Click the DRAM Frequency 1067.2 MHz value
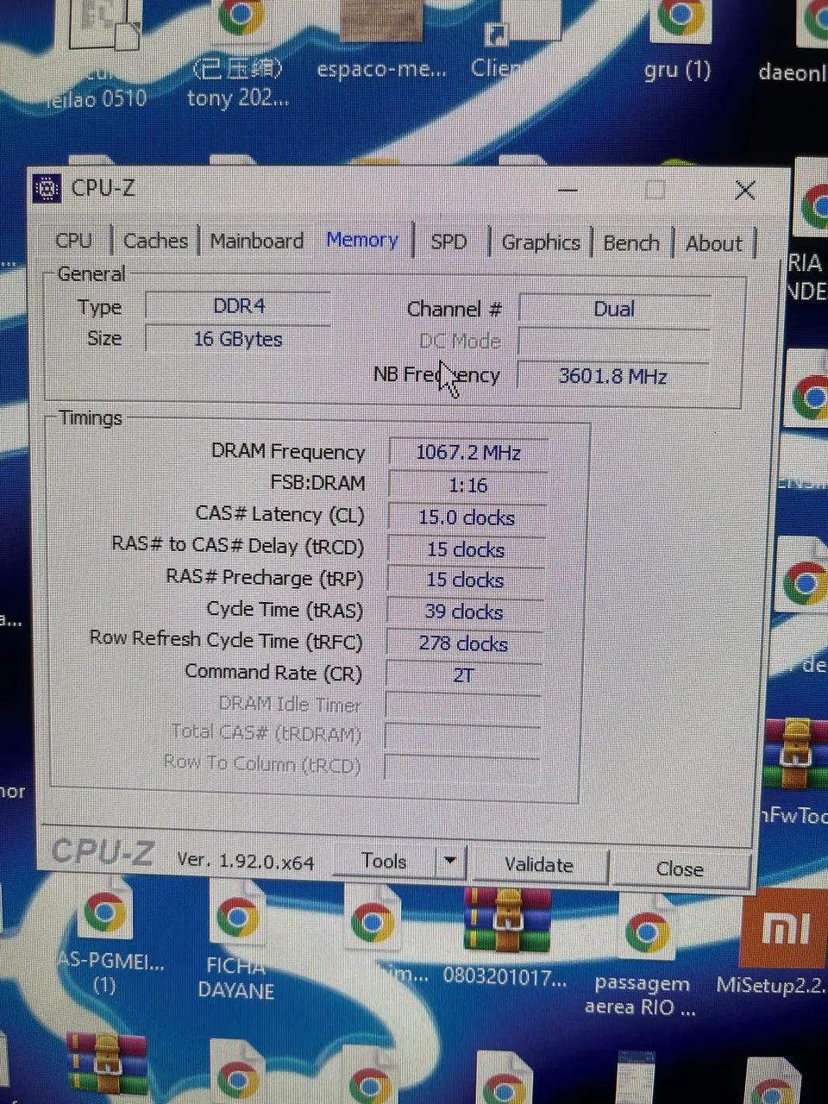828x1104 pixels. point(468,452)
